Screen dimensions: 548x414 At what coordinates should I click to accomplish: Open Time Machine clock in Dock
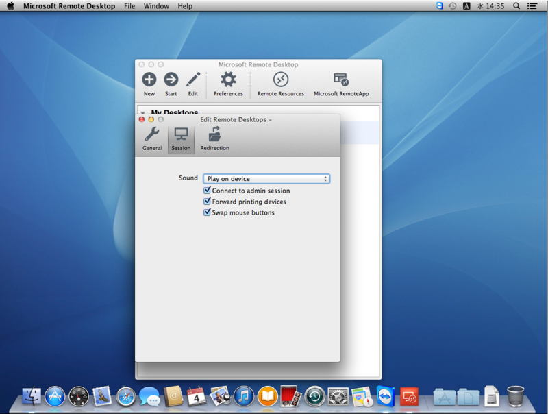[x=315, y=396]
